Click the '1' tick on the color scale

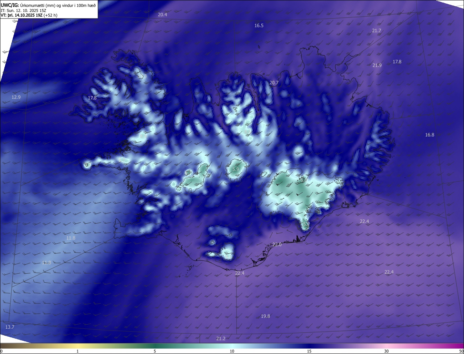[78, 351]
